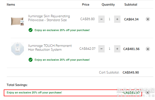The width and height of the screenshot is (155, 100).
Task: Click the 25% off promo text under Hair Reduction
Action: (x=62, y=60)
